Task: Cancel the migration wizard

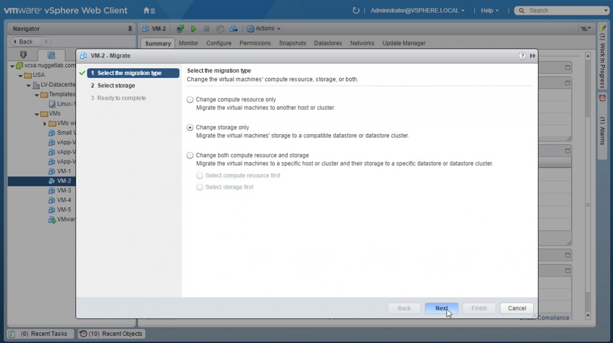Action: coord(517,308)
